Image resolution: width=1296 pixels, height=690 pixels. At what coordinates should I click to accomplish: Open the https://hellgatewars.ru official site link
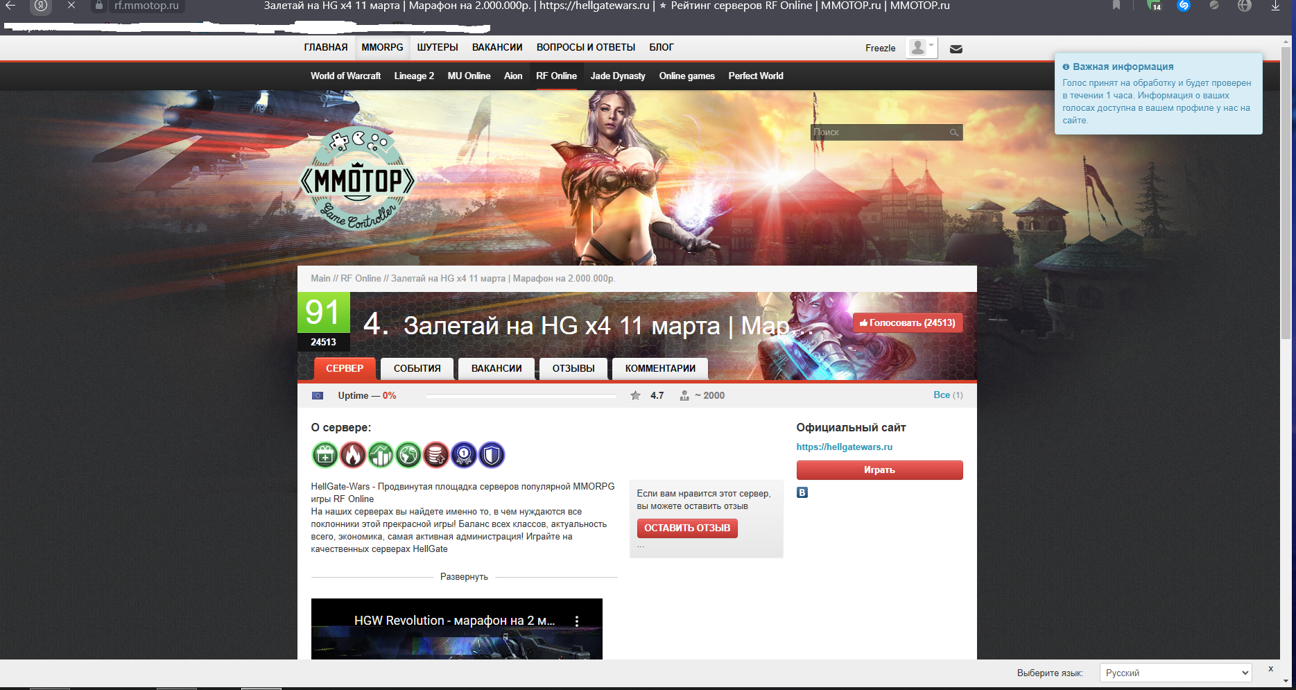844,447
